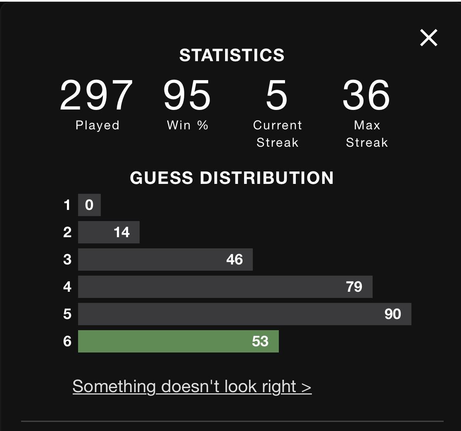Select the 5-guess bar showing 90
Image resolution: width=461 pixels, height=431 pixels.
244,314
